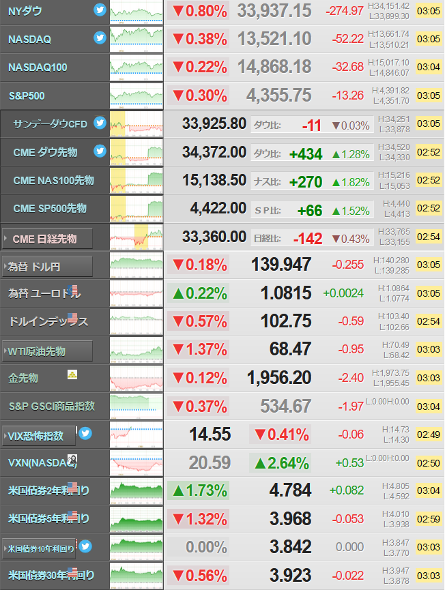The height and width of the screenshot is (590, 445).
Task: Click the 5-year yield value 3.968
Action: pyautogui.click(x=291, y=519)
